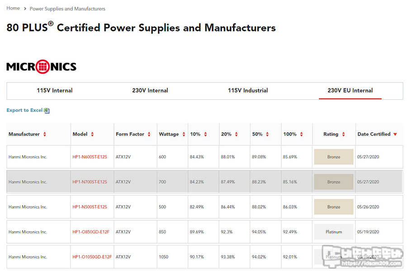
Task: Sort by Manufacturer column arrows
Action: pyautogui.click(x=45, y=134)
